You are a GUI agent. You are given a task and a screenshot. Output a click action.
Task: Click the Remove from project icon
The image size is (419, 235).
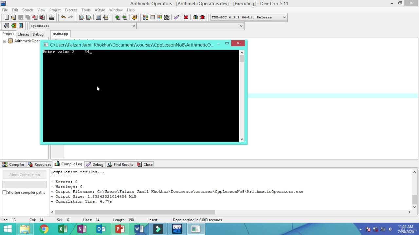(125, 17)
